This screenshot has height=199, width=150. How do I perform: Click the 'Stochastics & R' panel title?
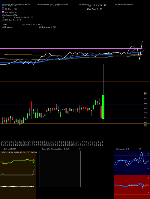coord(123,149)
